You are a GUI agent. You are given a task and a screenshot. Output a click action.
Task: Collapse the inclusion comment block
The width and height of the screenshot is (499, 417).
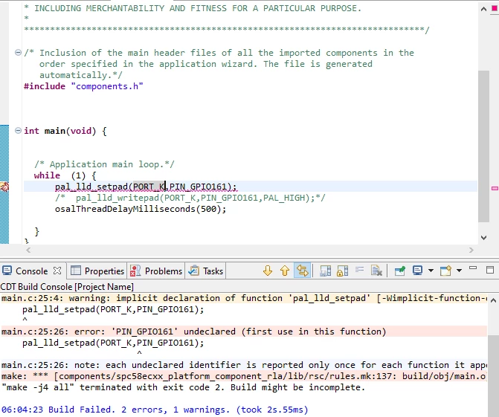coord(18,52)
